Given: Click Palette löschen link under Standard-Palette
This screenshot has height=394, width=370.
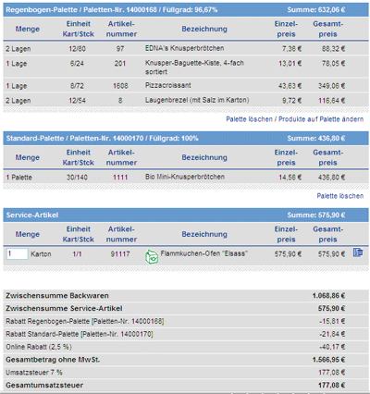Looking at the screenshot, I should pyautogui.click(x=340, y=196).
